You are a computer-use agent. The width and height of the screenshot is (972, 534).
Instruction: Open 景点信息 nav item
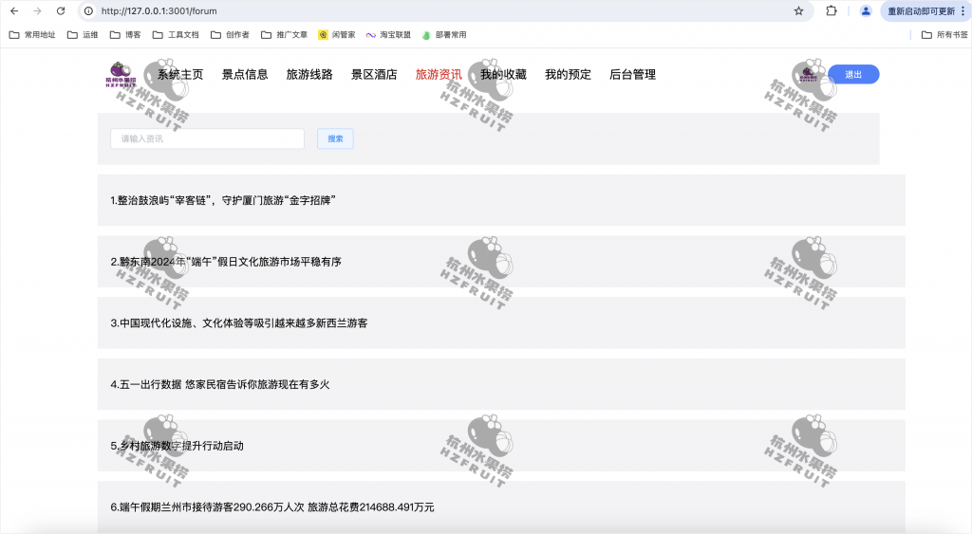tap(245, 74)
